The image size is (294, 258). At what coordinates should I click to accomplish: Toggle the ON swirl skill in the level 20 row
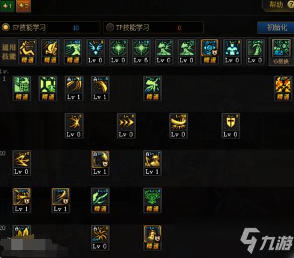pos(100,238)
